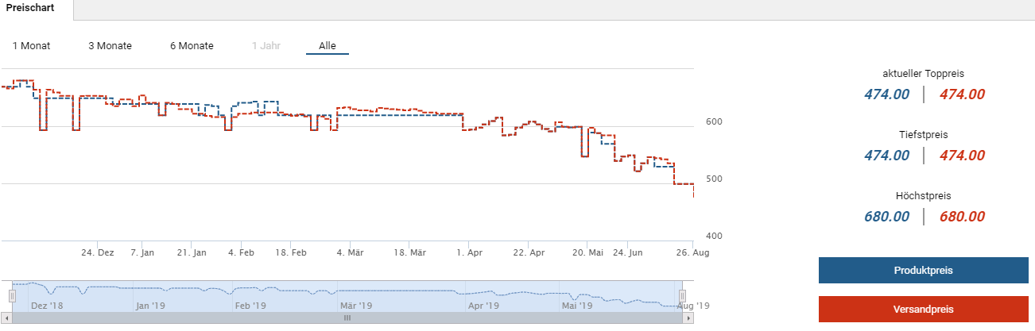Click the greyed-out 1 Jahr range
Screen dimensions: 1035x331
point(266,46)
